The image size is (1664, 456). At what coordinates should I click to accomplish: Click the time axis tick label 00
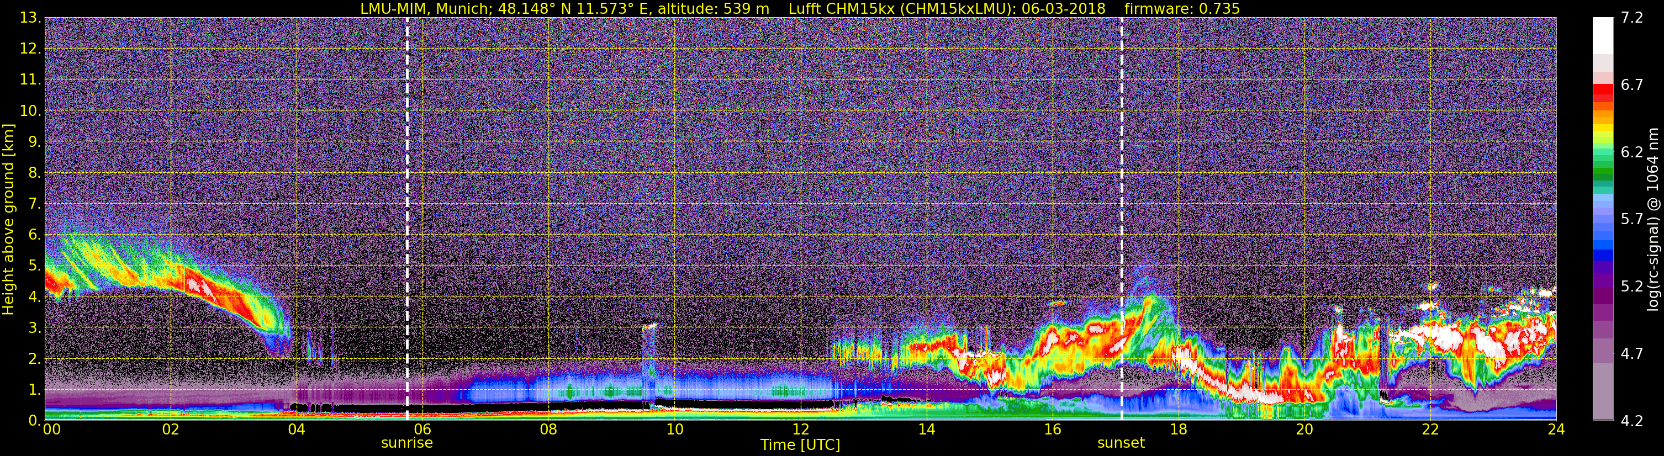(x=52, y=430)
